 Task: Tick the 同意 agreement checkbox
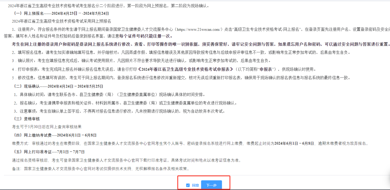click(188, 185)
